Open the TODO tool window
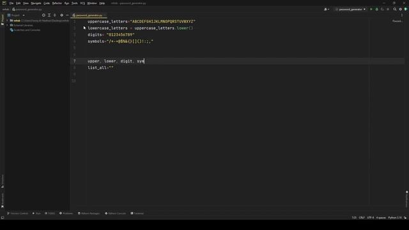The image size is (409, 230). coord(50,213)
